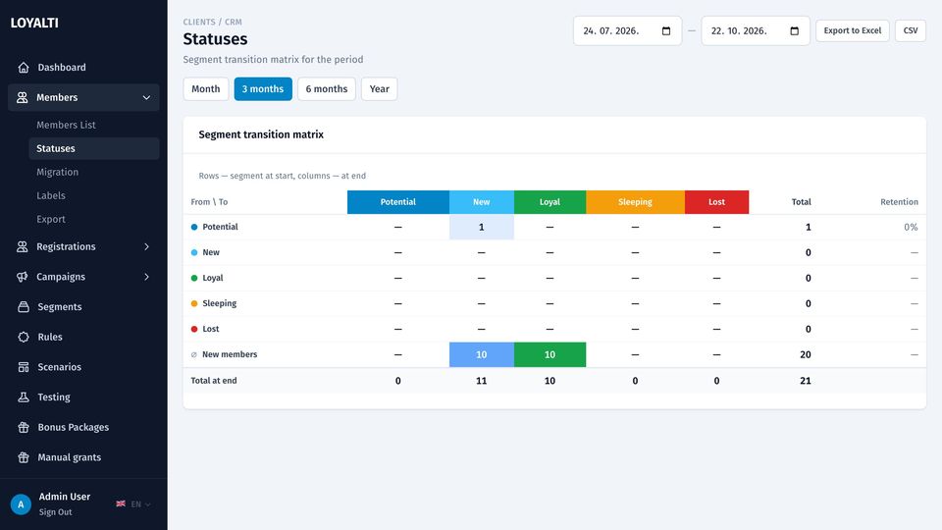Select the 3 months period tab
Viewport: 942px width, 530px height.
(x=263, y=89)
